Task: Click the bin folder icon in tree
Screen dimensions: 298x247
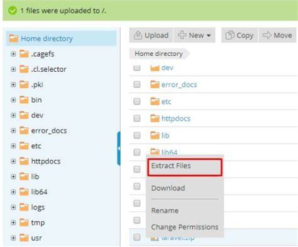Action: tap(24, 100)
